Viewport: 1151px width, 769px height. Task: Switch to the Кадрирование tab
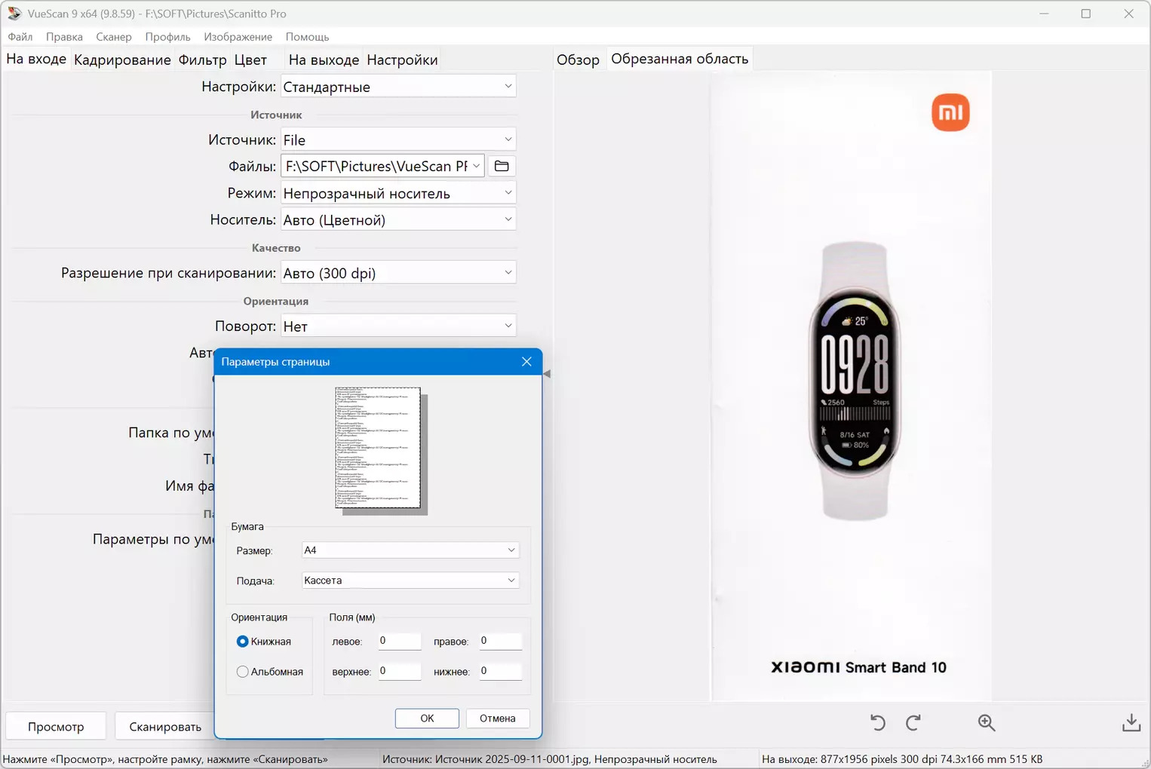122,60
